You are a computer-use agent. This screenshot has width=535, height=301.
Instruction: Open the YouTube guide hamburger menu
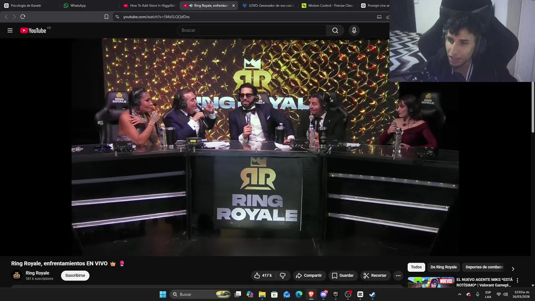pos(10,30)
